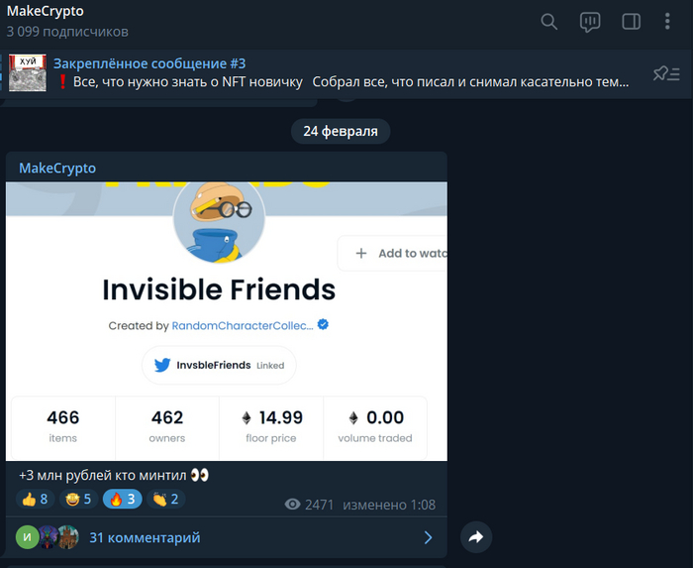Viewport: 693px width, 568px height.
Task: Click the green 'И' commenter avatar
Action: 27,537
